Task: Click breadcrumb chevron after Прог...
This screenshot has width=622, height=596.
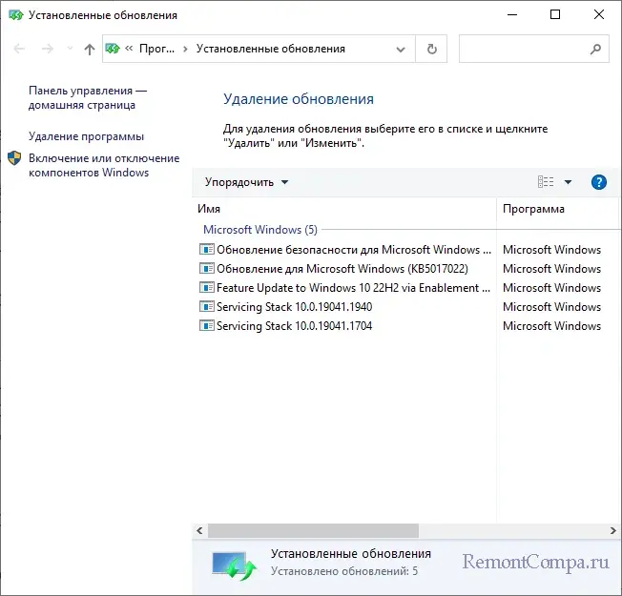Action: tap(185, 50)
